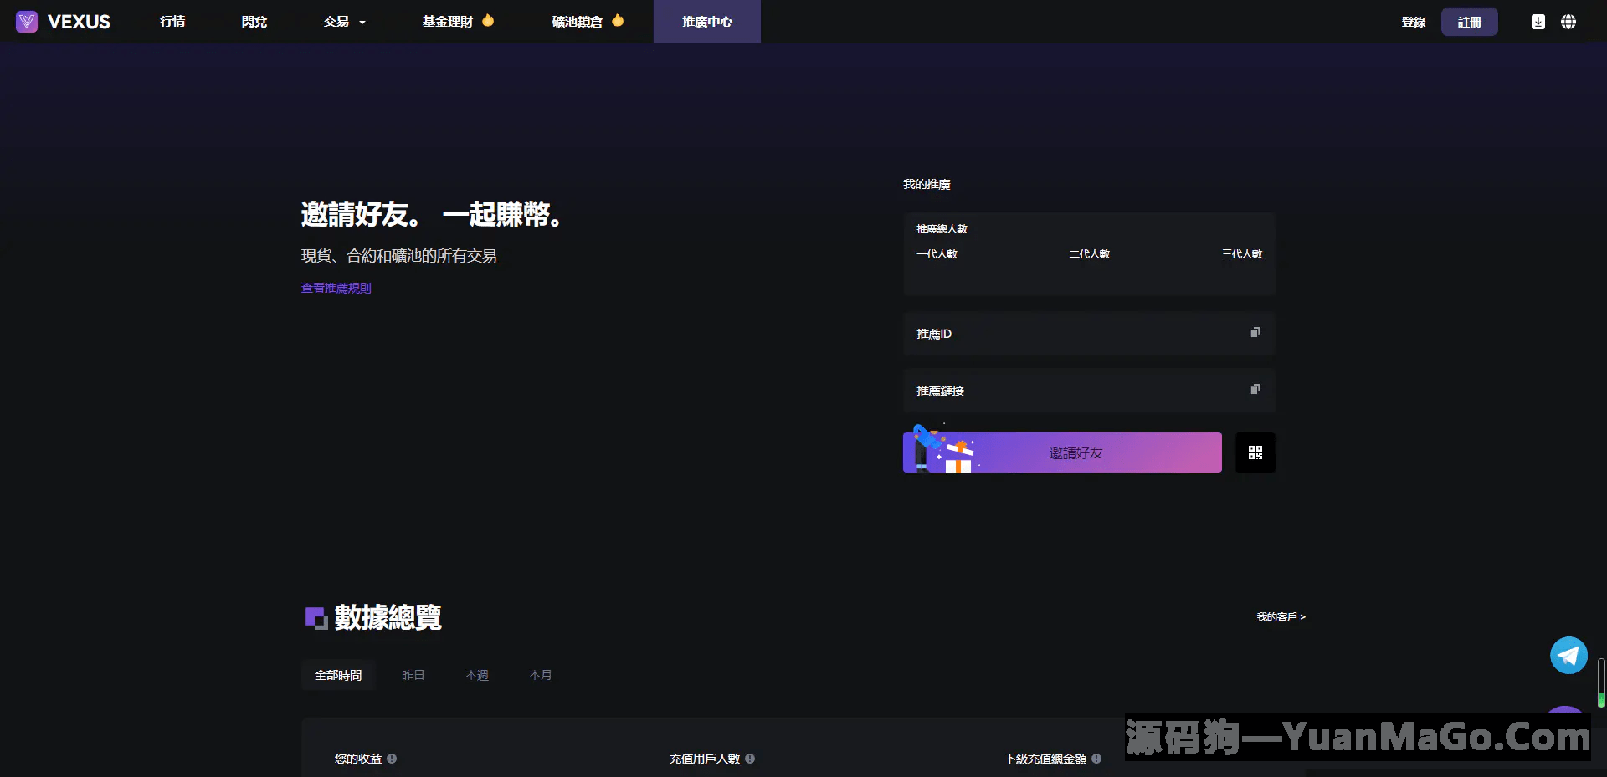Click the info icon beside 您的收益
1607x777 pixels.
point(391,759)
